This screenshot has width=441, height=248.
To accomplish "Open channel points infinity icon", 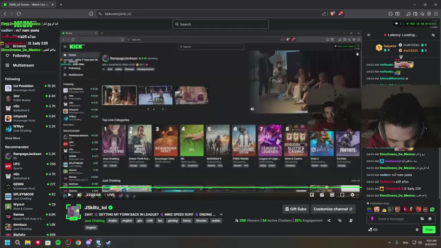I will (375, 230).
